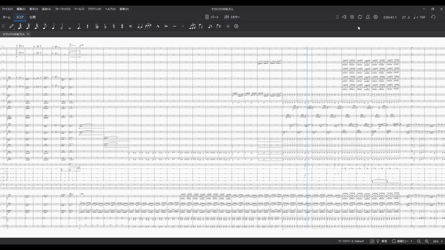Select the quarter note duration
Viewport: 445px width, 250px height.
[53, 26]
